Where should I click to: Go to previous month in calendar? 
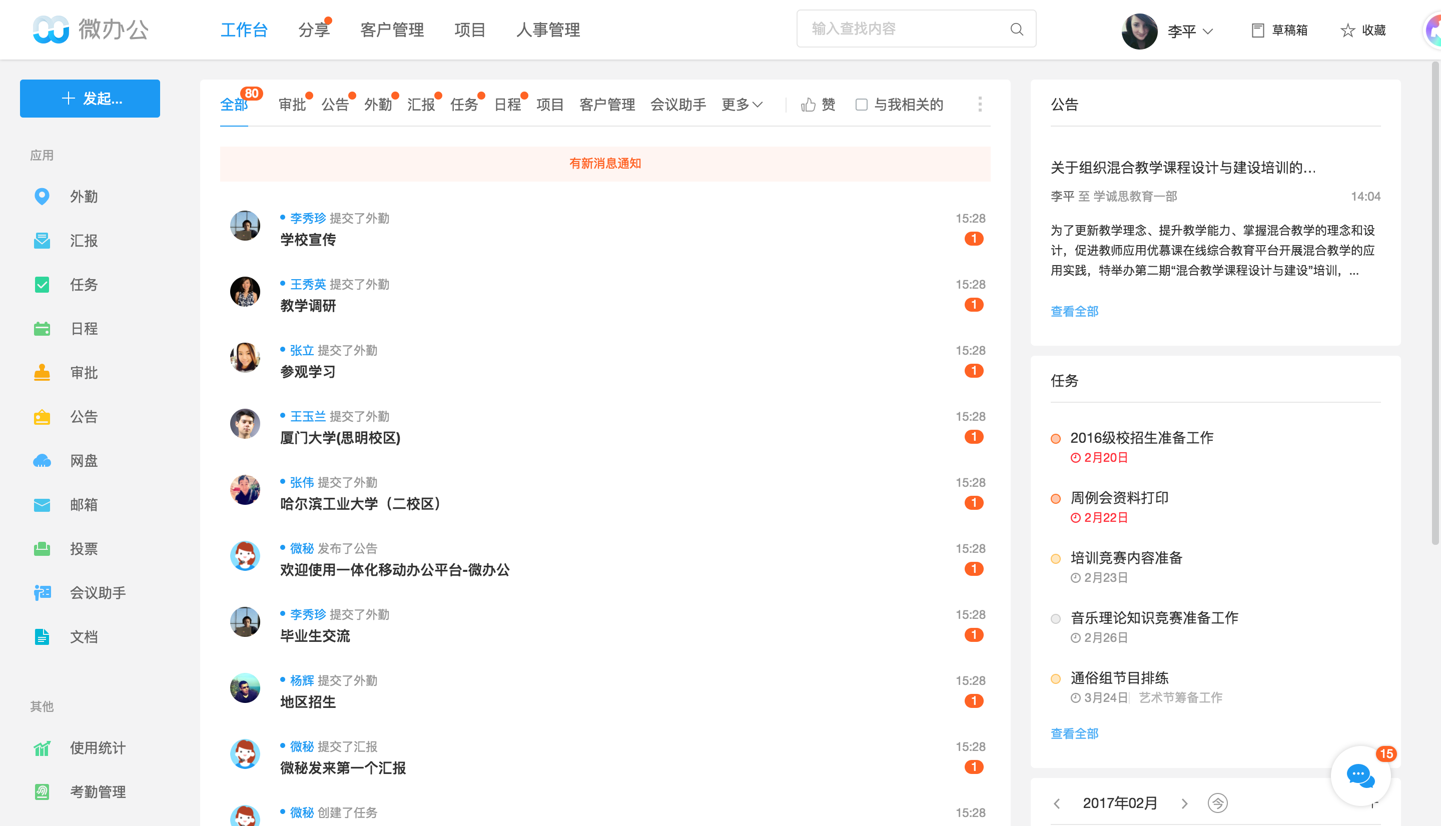click(x=1056, y=803)
